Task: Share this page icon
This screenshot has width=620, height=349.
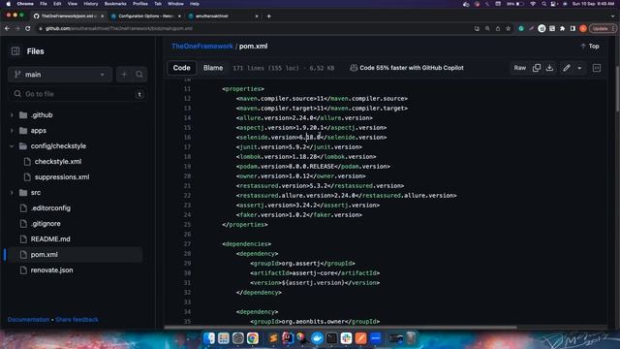Action: (498, 28)
